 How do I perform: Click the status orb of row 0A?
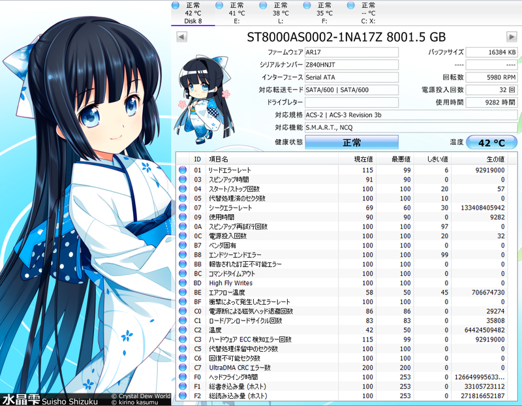click(x=183, y=226)
